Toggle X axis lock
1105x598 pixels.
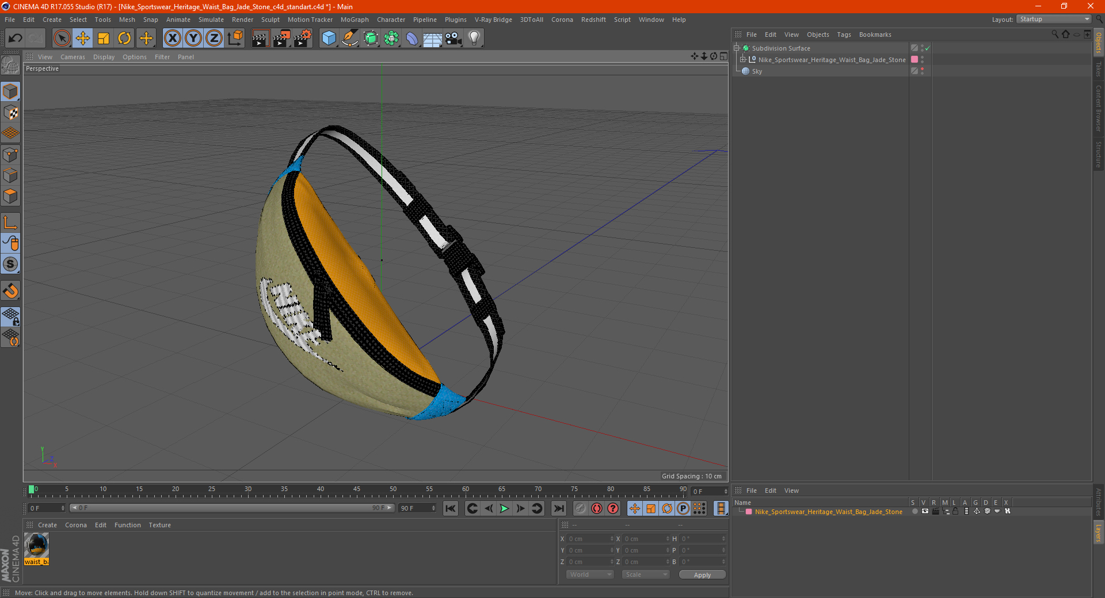pos(172,39)
